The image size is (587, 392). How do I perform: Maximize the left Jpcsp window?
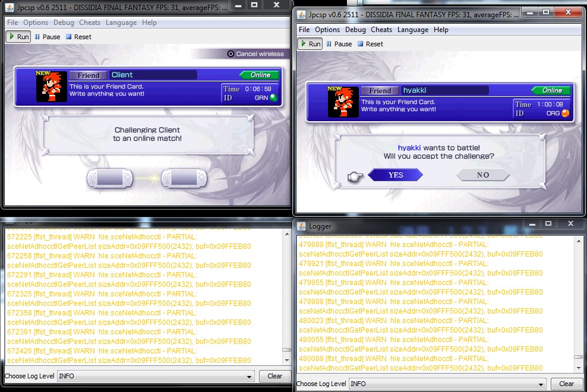pyautogui.click(x=254, y=5)
